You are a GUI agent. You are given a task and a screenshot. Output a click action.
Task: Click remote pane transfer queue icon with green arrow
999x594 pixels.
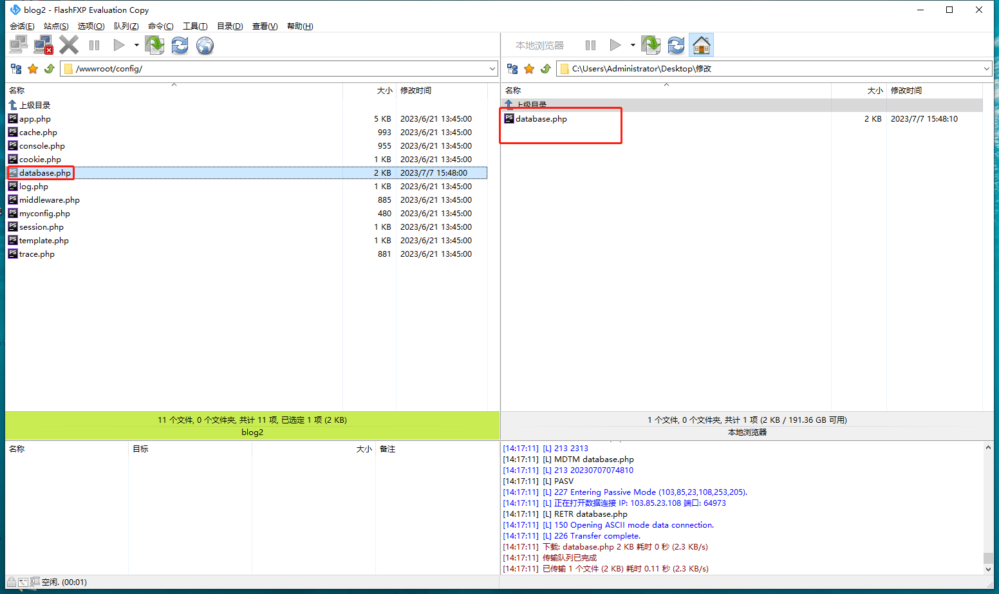point(154,45)
